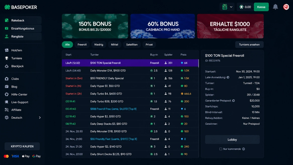Select Daily Monster D1B, $900 GTD
293x165 pixels.
point(130,131)
